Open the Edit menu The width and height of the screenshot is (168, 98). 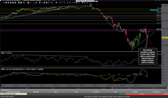[x=49, y=0]
